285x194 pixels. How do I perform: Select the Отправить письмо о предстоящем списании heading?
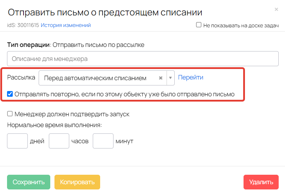pyautogui.click(x=105, y=13)
